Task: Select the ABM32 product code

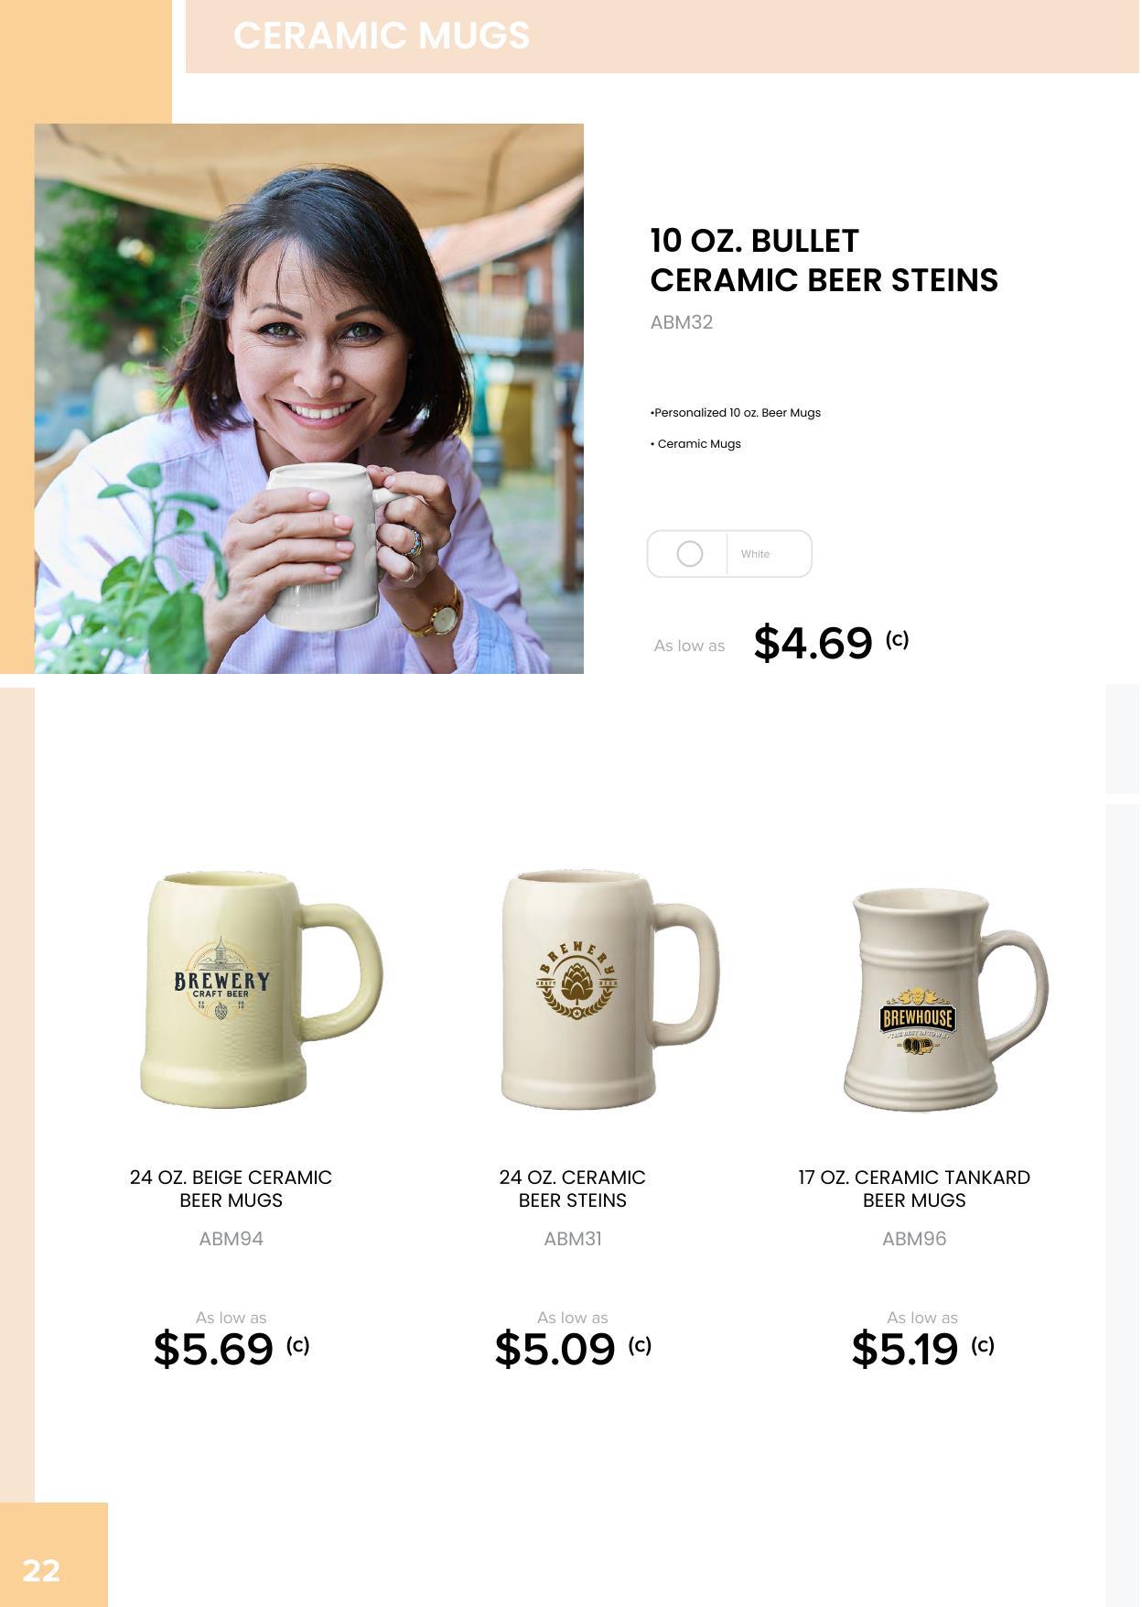Action: (x=681, y=322)
